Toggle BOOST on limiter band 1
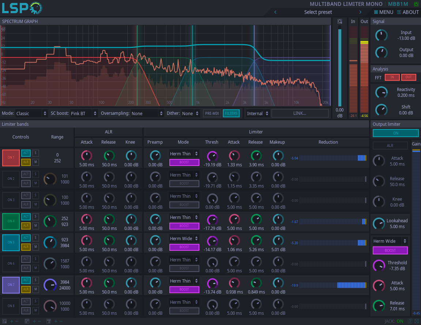This screenshot has height=325, width=421. pyautogui.click(x=184, y=162)
